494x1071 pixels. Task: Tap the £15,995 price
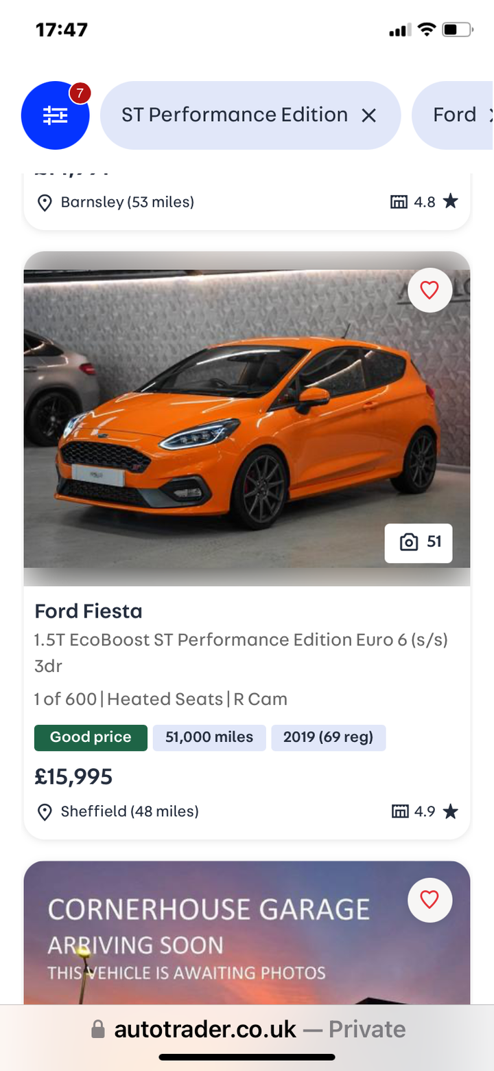tap(73, 777)
